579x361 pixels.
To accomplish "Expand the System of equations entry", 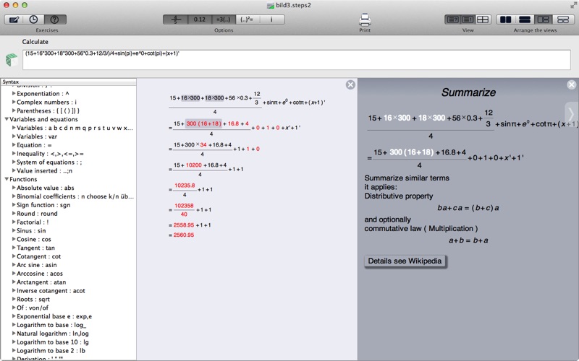I will [14, 162].
